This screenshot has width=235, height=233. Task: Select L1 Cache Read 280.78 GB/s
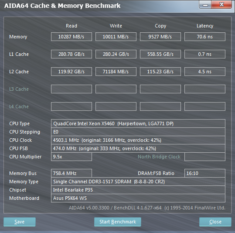pyautogui.click(x=72, y=54)
